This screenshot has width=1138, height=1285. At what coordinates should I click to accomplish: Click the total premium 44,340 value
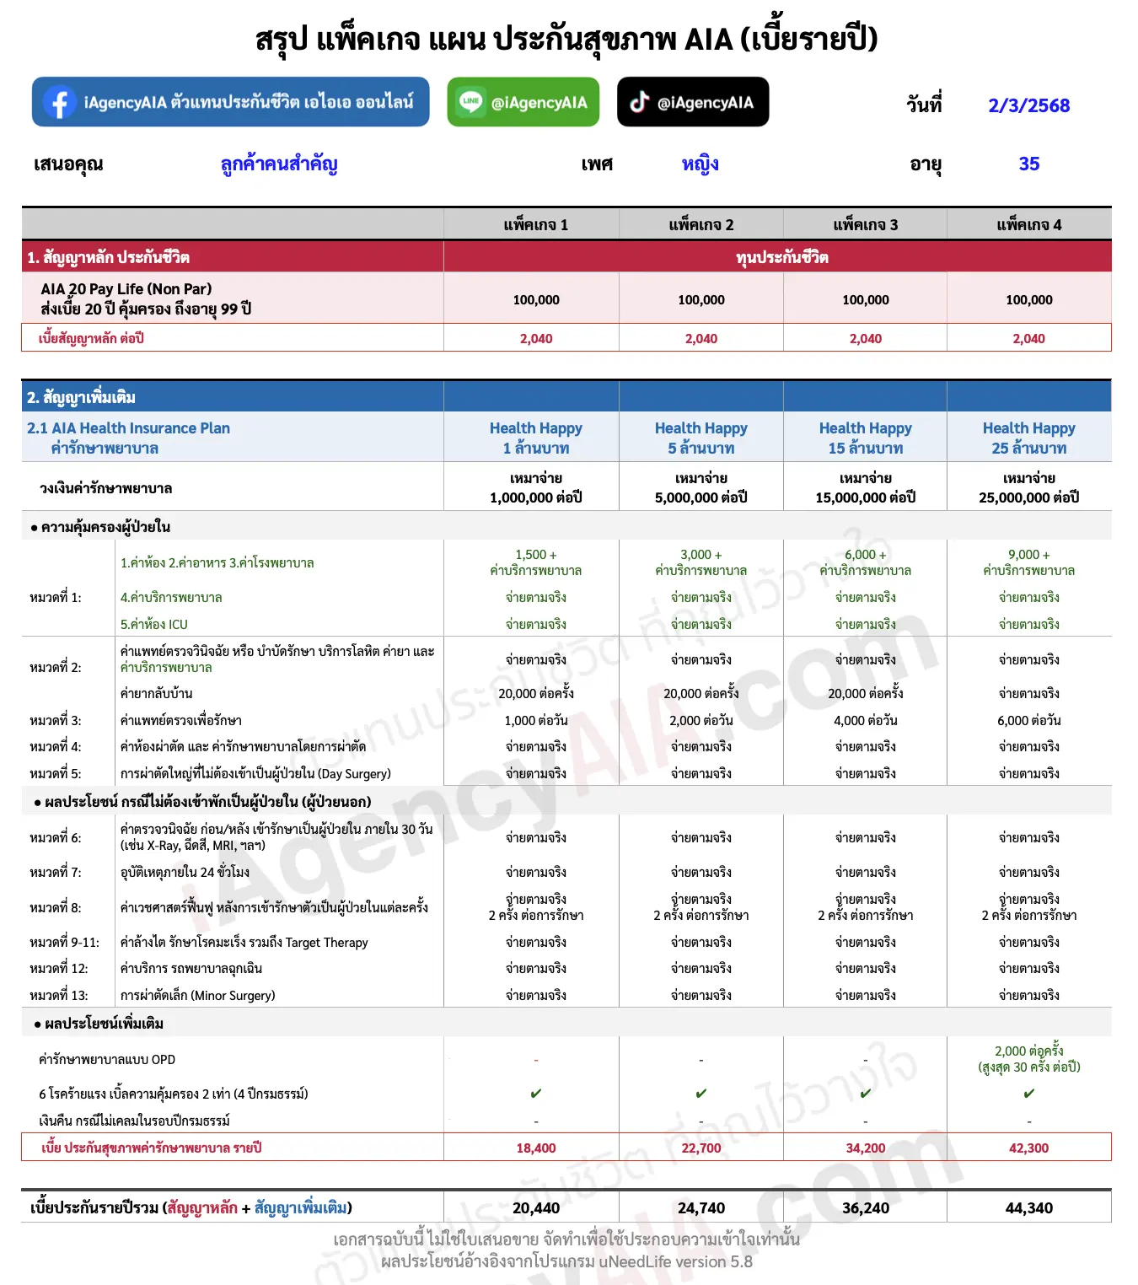[x=1030, y=1207]
